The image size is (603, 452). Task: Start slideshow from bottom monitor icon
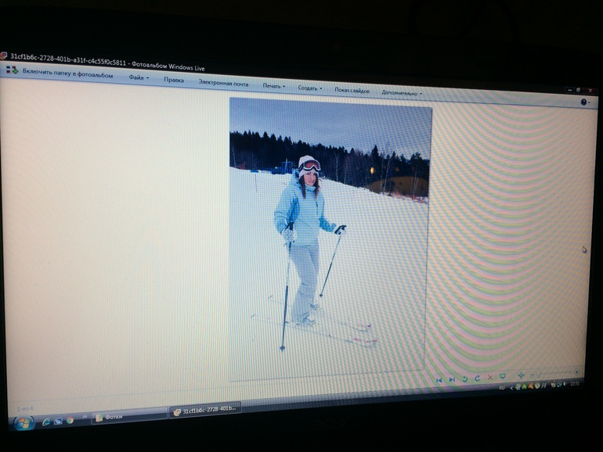coord(503,377)
